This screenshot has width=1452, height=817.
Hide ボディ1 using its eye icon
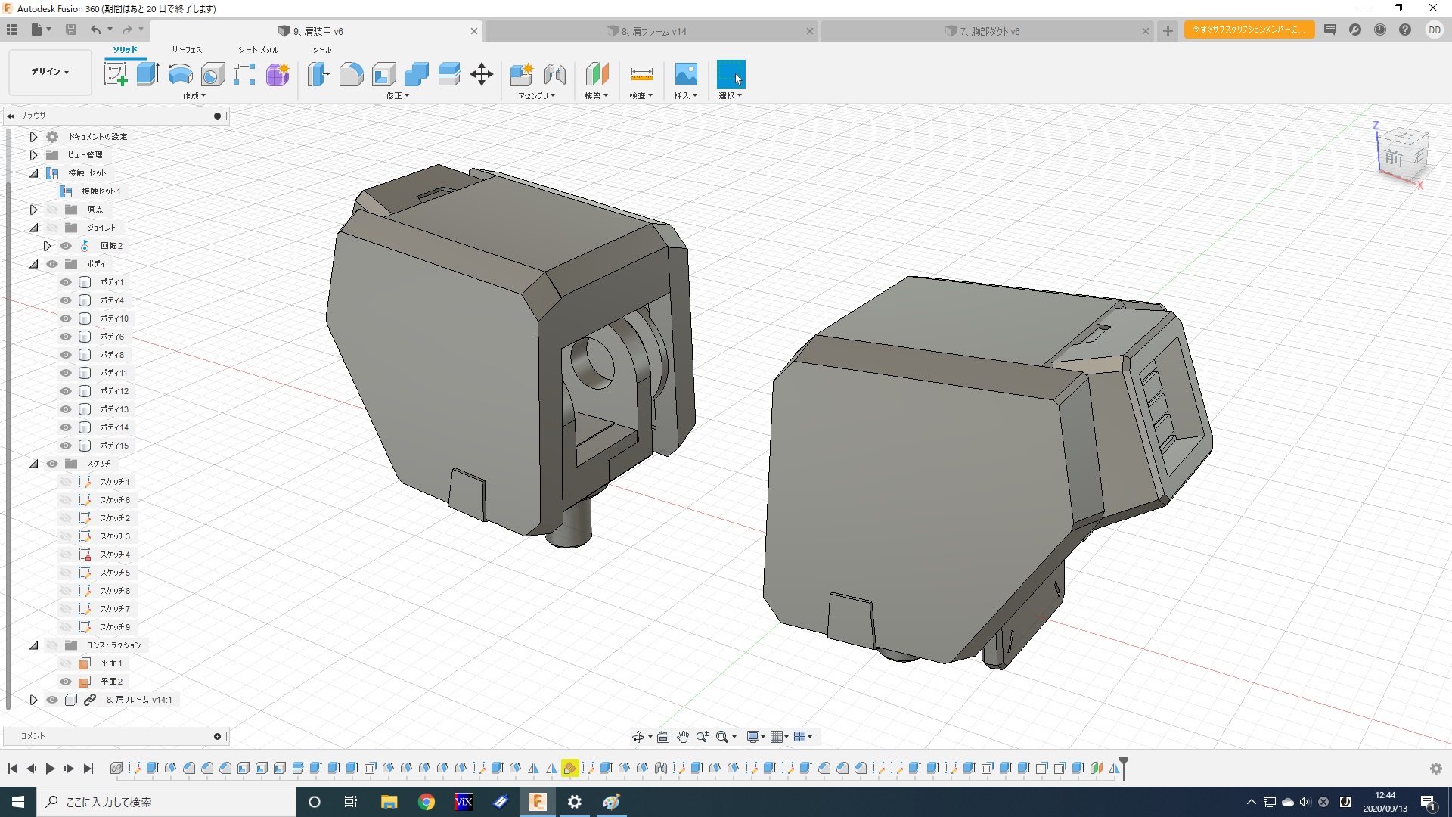66,282
